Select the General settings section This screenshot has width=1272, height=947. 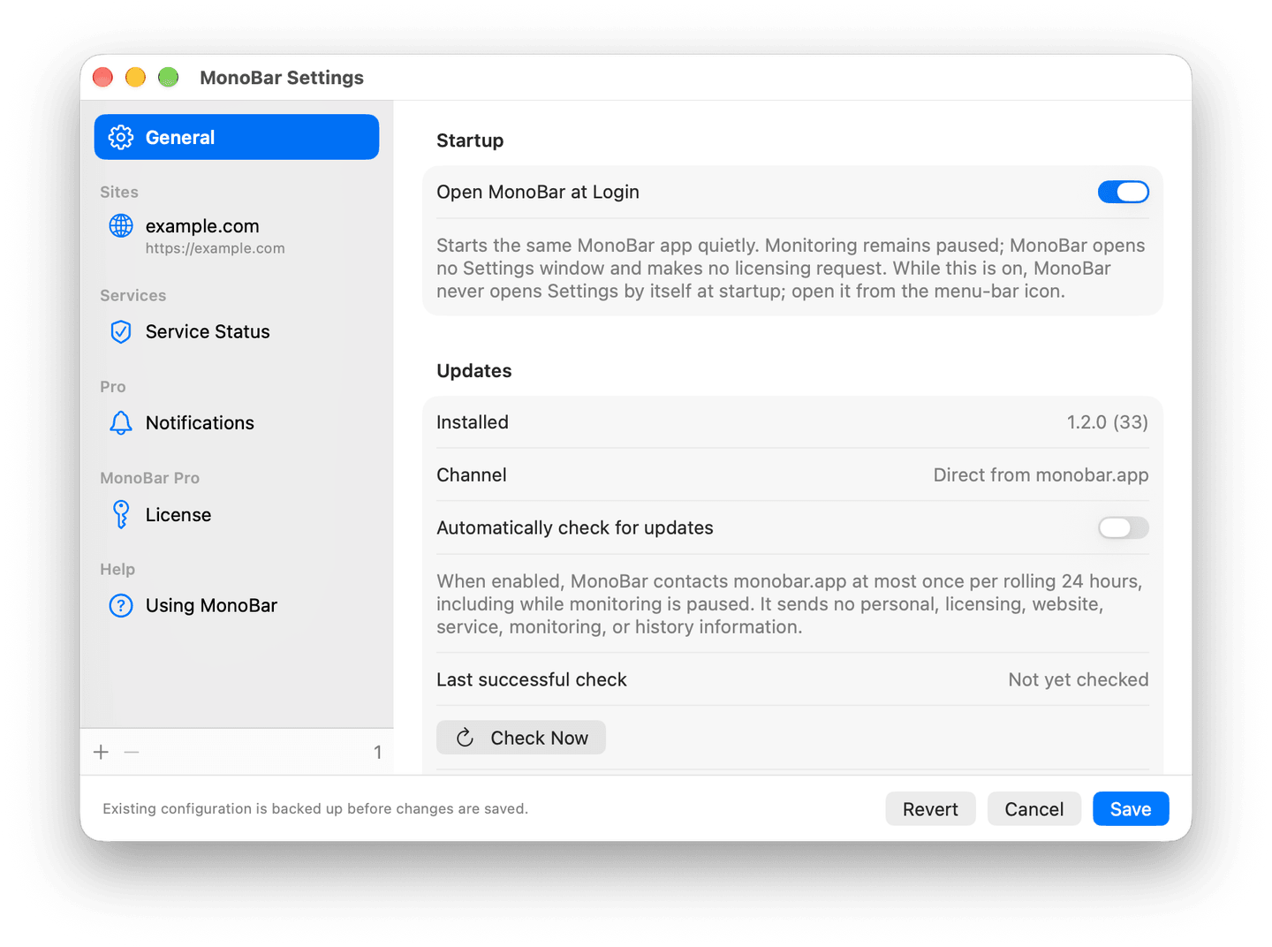click(x=237, y=137)
